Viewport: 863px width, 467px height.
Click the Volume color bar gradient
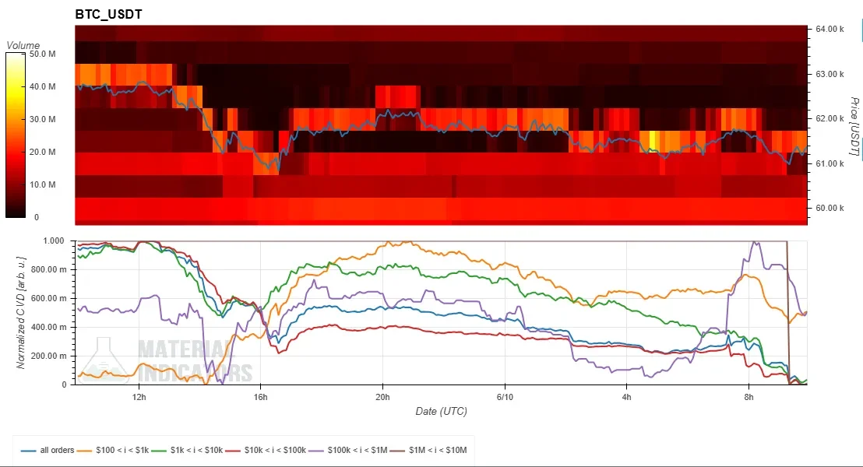click(16, 135)
